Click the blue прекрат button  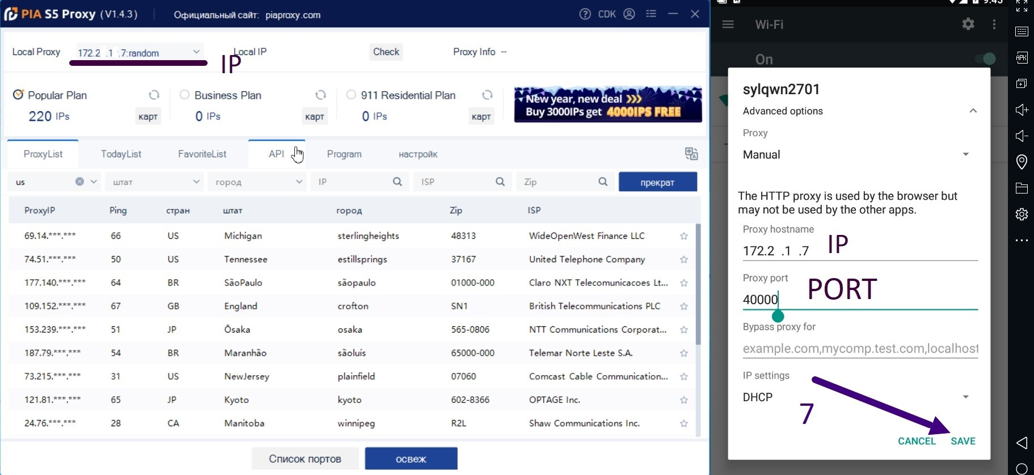tap(657, 182)
